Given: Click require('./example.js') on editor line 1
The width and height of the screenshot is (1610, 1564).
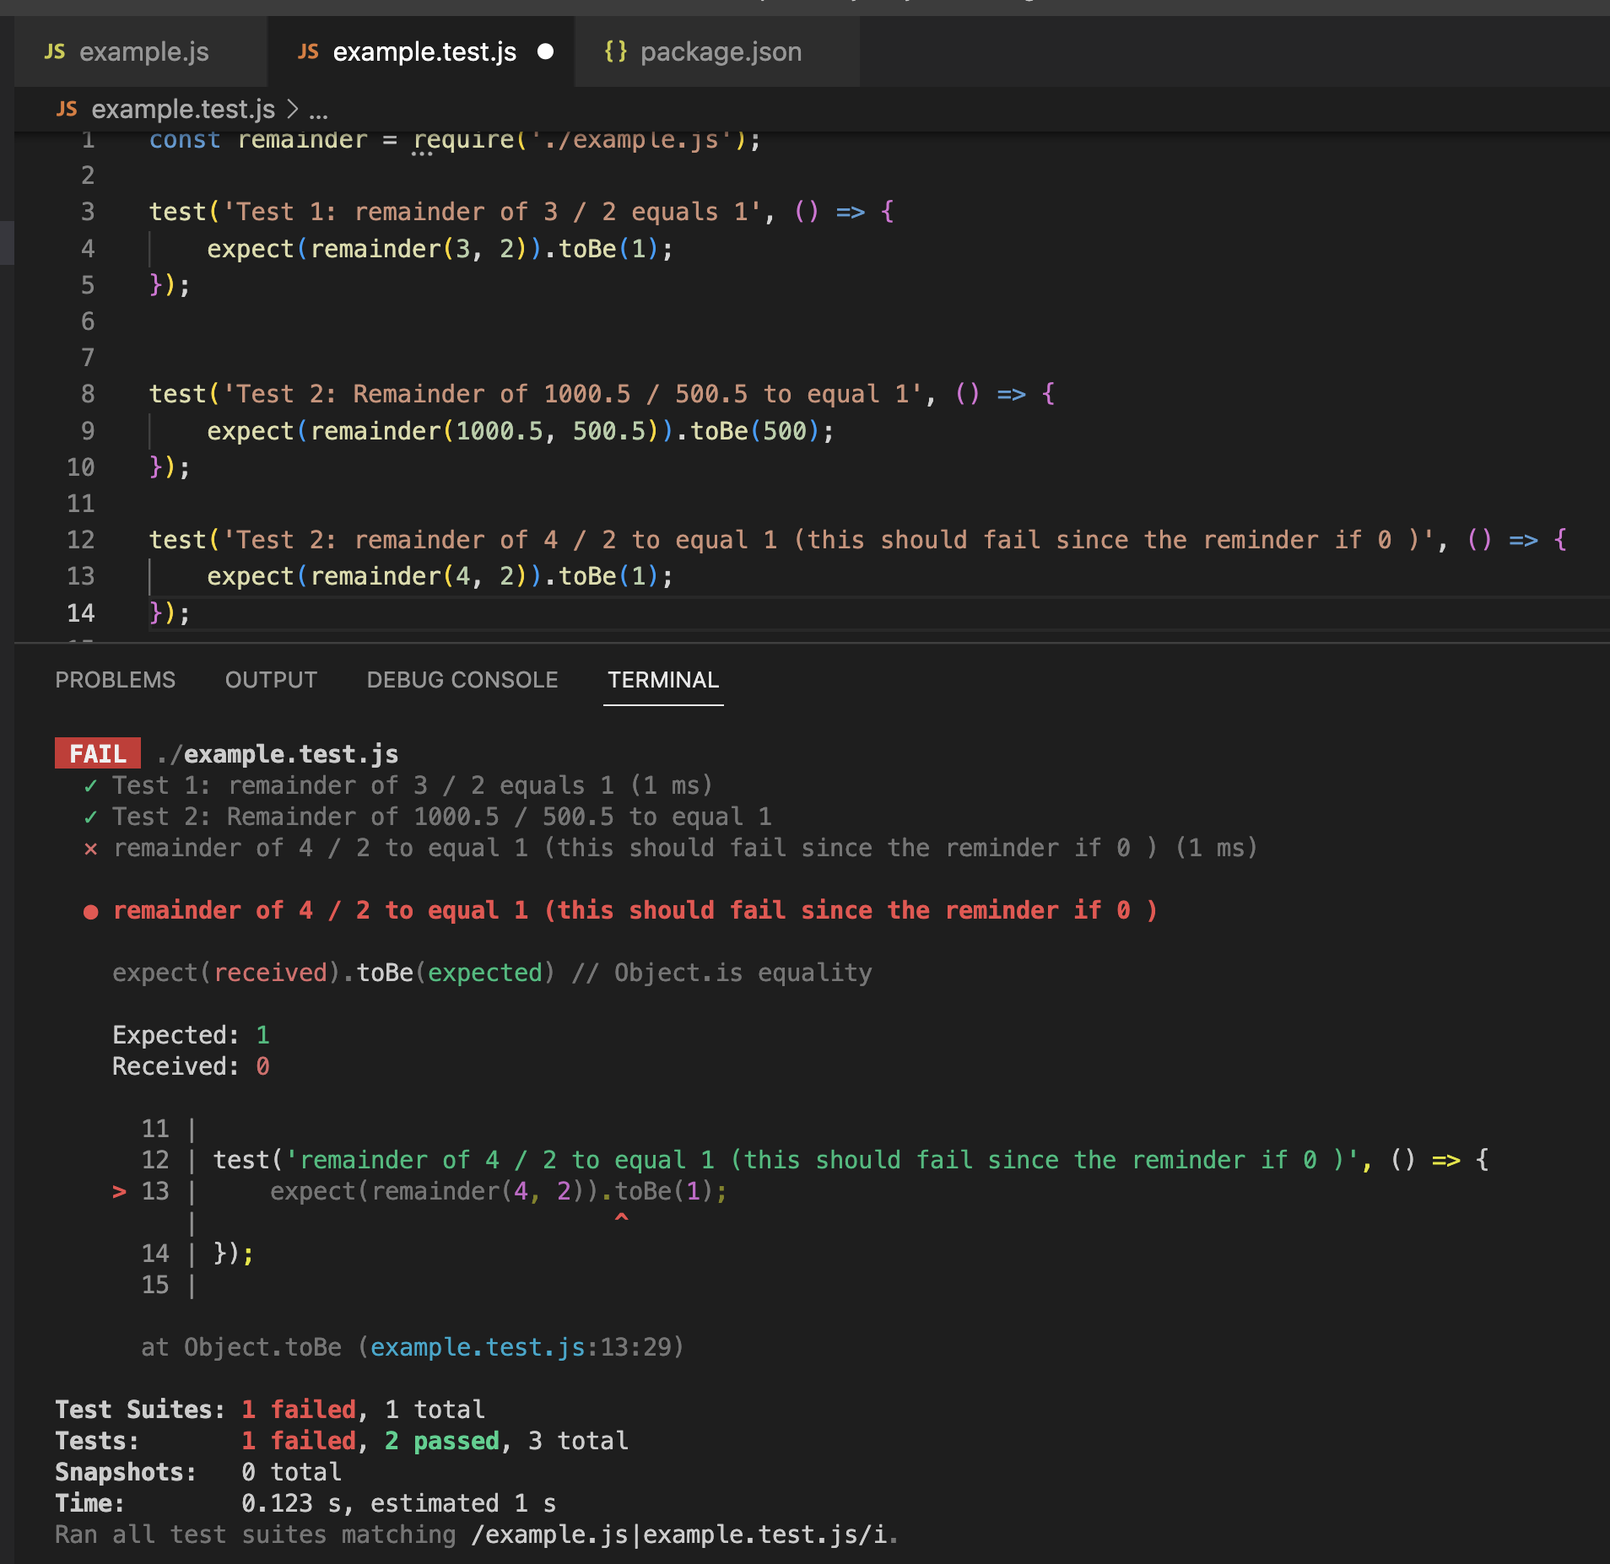Looking at the screenshot, I should (x=587, y=139).
